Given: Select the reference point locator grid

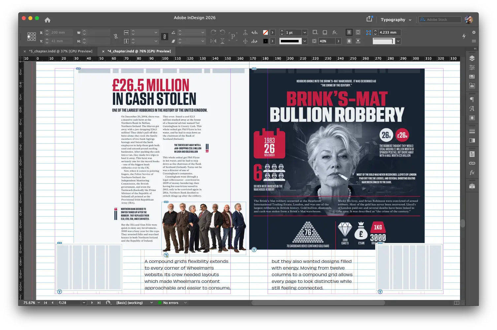Looking at the screenshot, I should coord(32,37).
